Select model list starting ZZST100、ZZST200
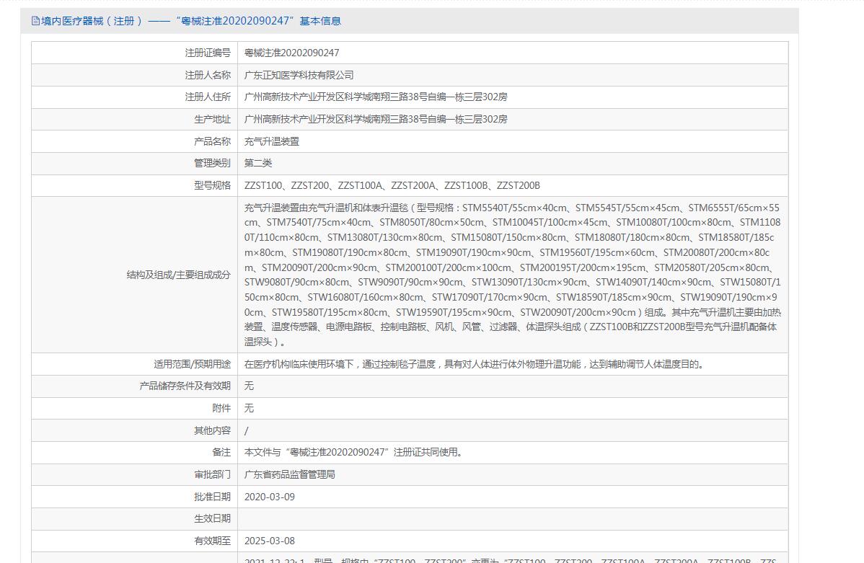Viewport: 864px width, 563px height. [392, 186]
